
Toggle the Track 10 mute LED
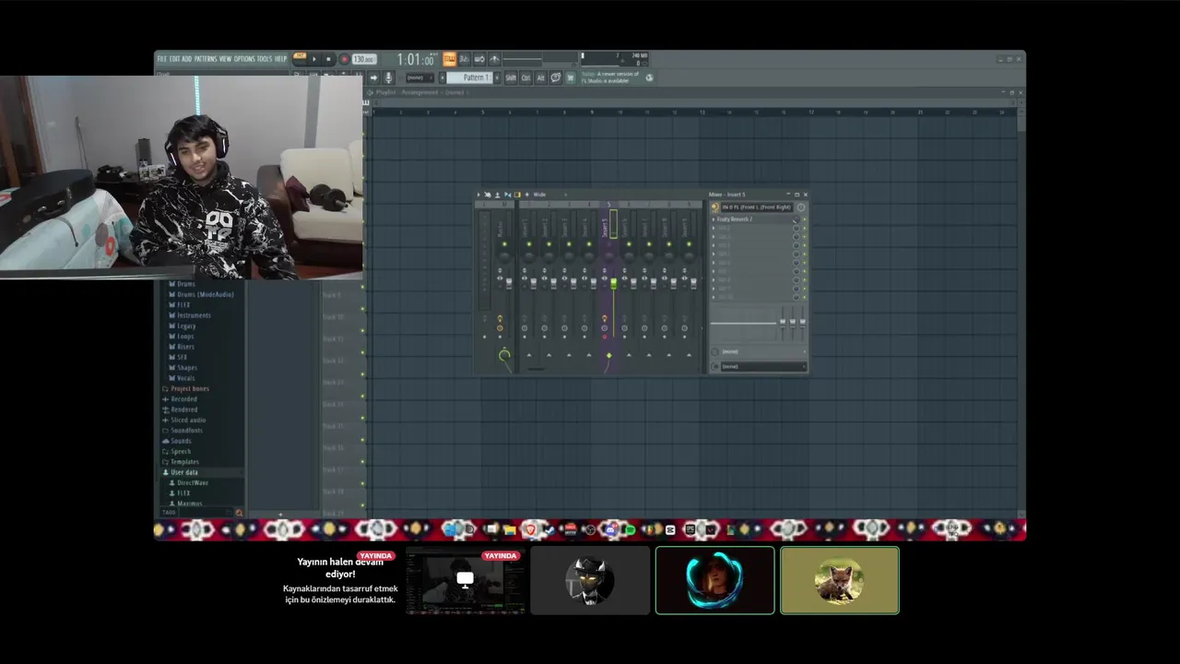tap(362, 330)
